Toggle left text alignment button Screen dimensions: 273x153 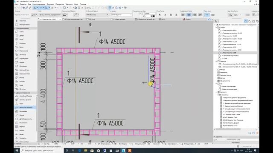point(183,15)
